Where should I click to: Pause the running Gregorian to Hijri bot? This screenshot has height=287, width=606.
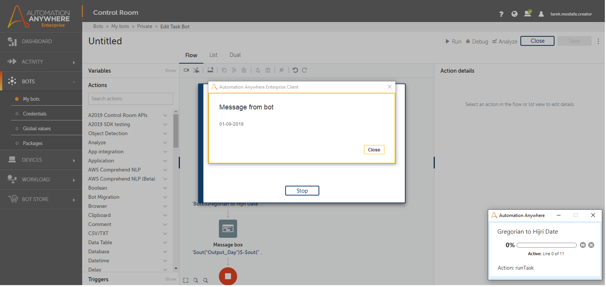click(583, 245)
